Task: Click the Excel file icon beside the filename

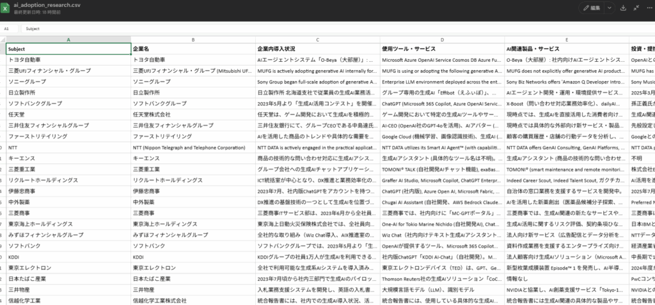Action: click(5, 8)
